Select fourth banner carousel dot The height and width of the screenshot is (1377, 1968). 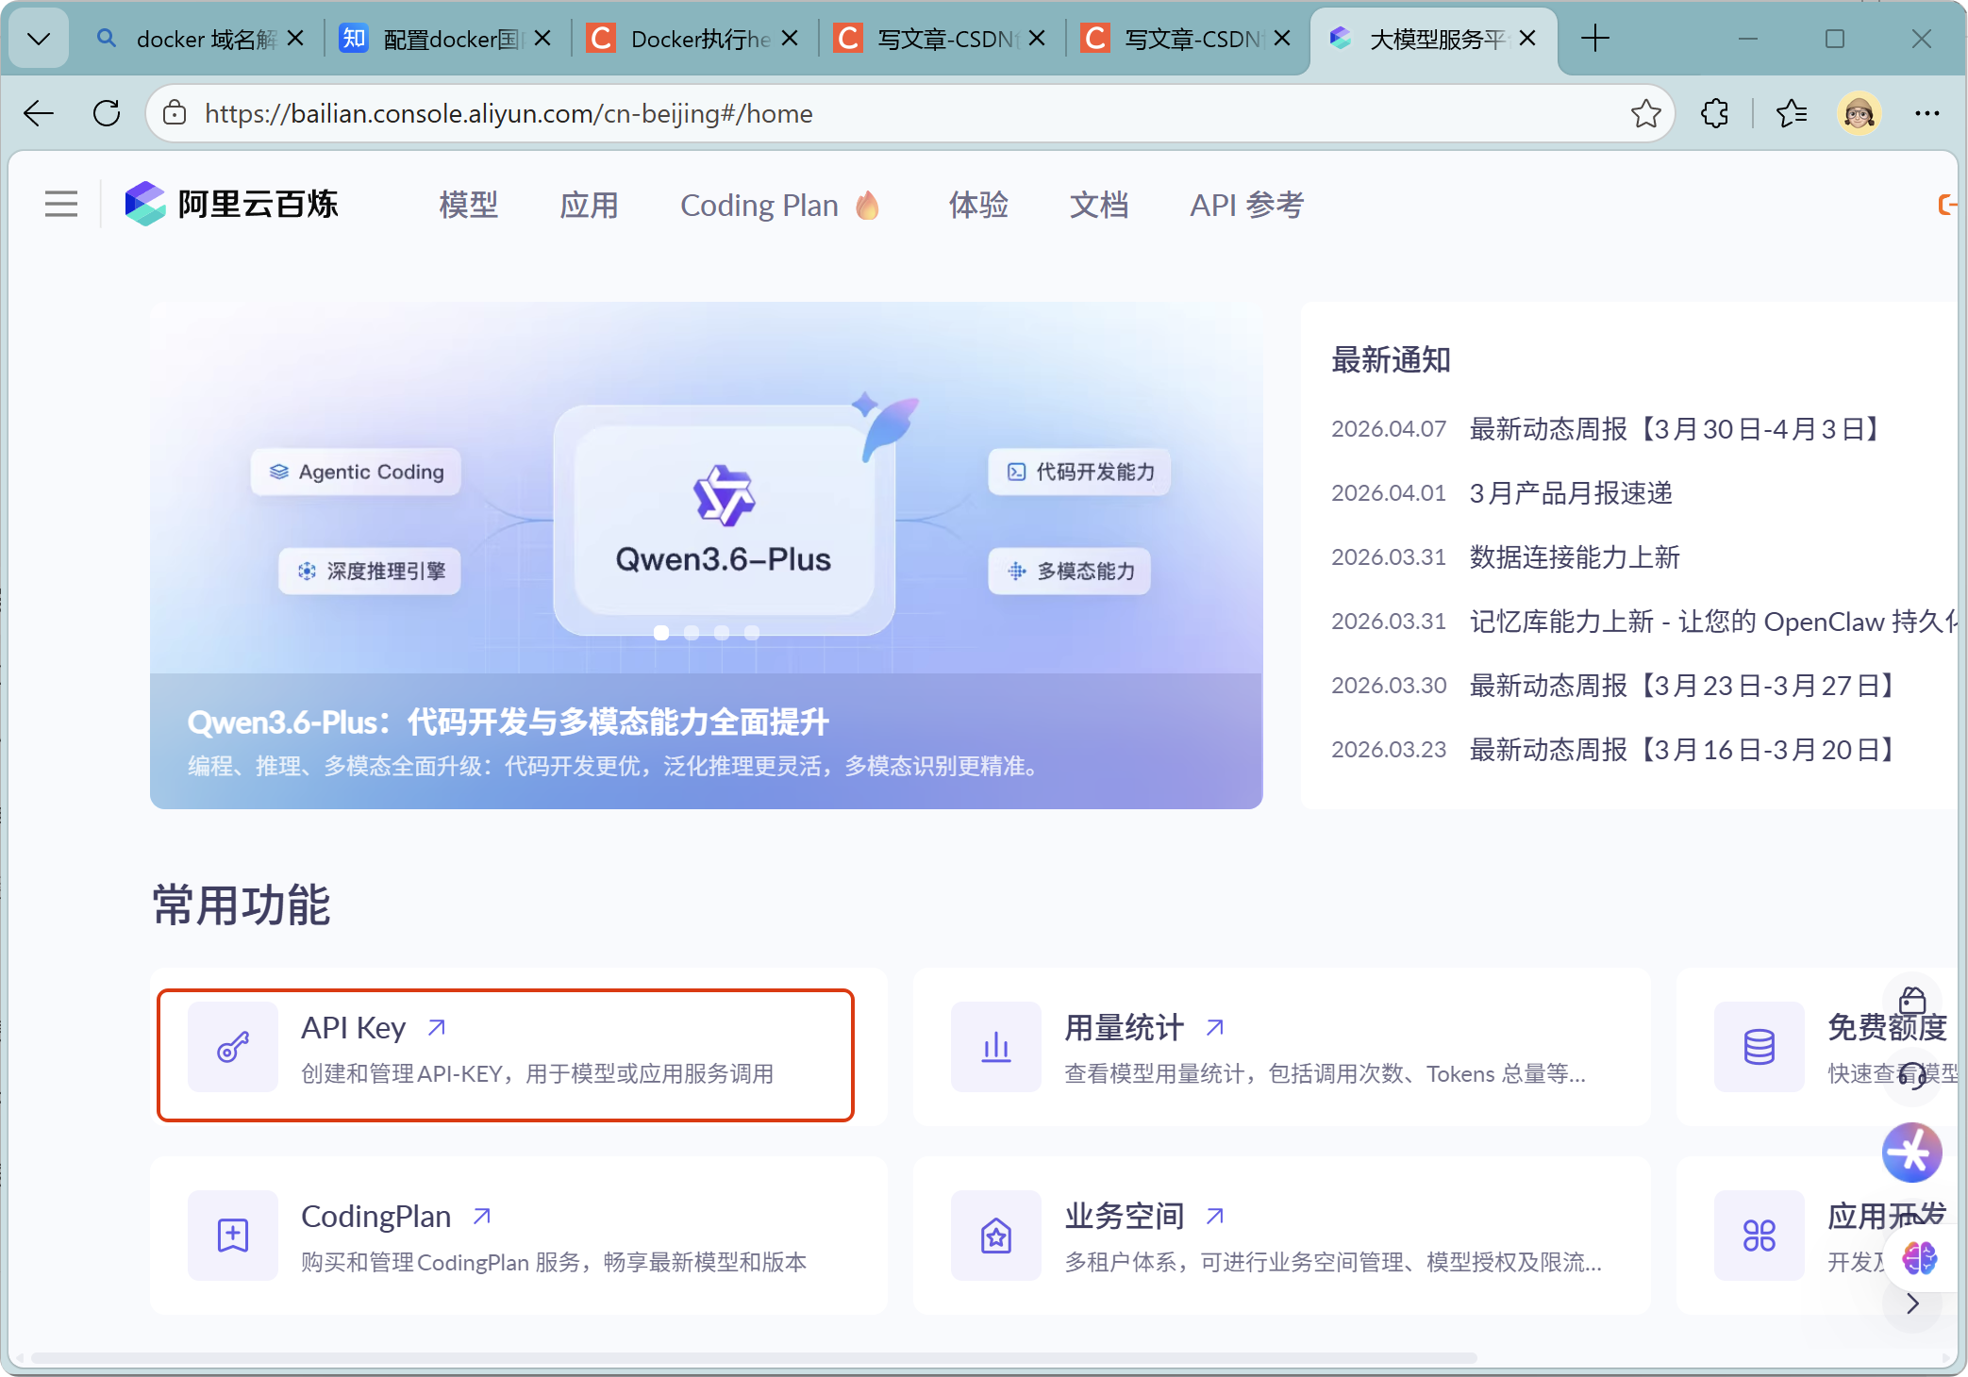752,633
